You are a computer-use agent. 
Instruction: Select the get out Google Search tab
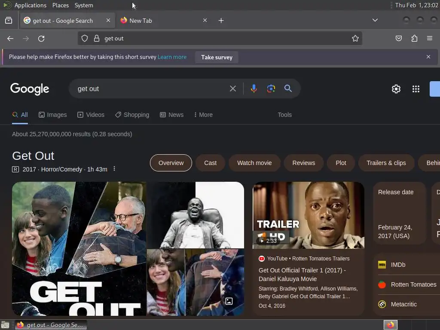67,21
